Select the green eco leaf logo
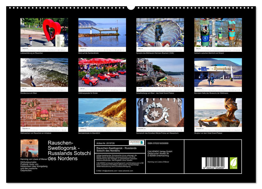 (x=233, y=163)
